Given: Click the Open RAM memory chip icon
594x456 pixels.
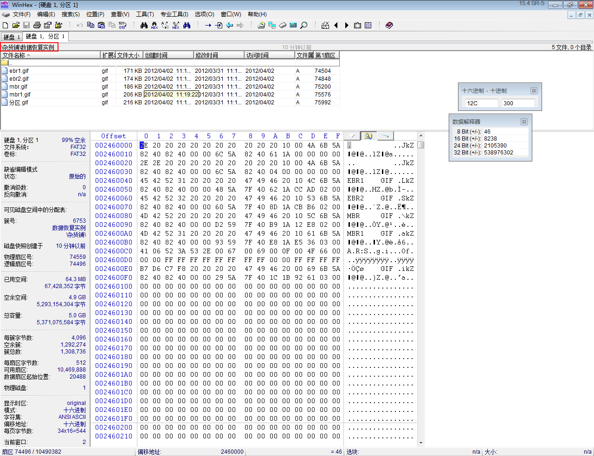Looking at the screenshot, I should (283, 25).
